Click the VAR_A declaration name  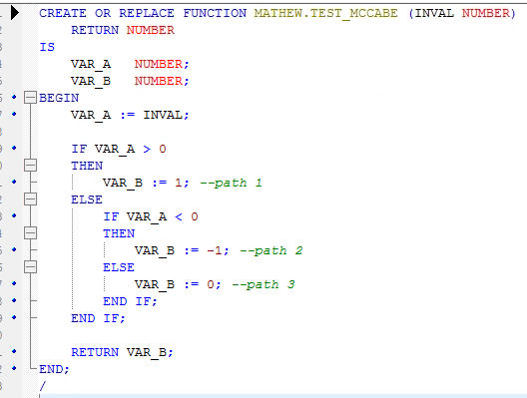click(91, 64)
